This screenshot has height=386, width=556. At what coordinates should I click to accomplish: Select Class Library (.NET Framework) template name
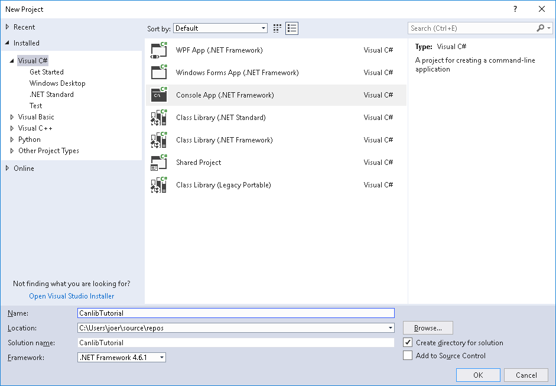pos(224,140)
